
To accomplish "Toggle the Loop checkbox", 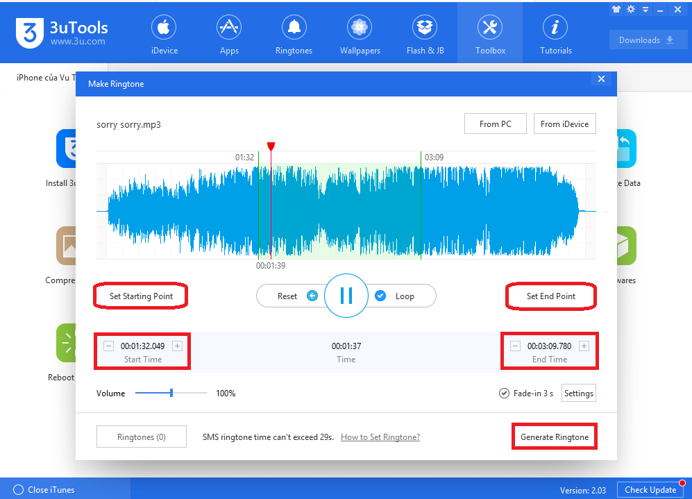I will (x=380, y=296).
